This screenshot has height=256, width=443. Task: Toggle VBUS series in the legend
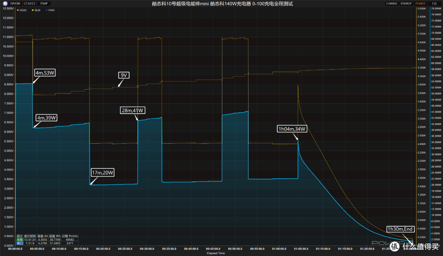[22, 10]
